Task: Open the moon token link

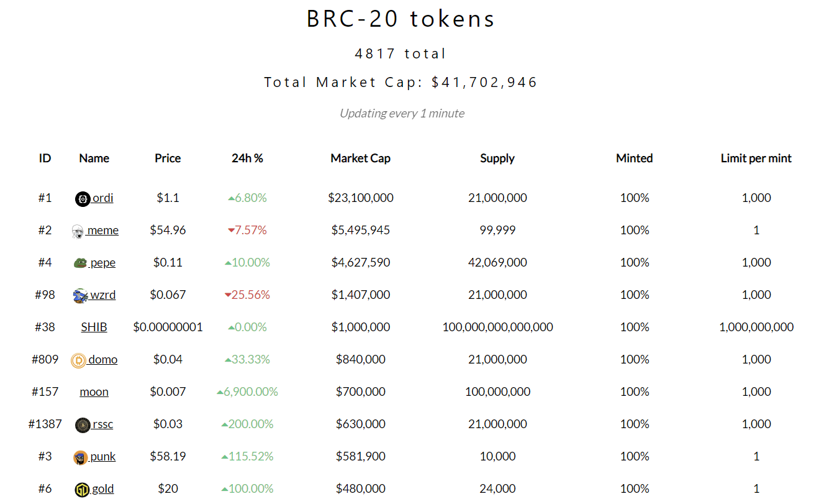Action: 94,391
